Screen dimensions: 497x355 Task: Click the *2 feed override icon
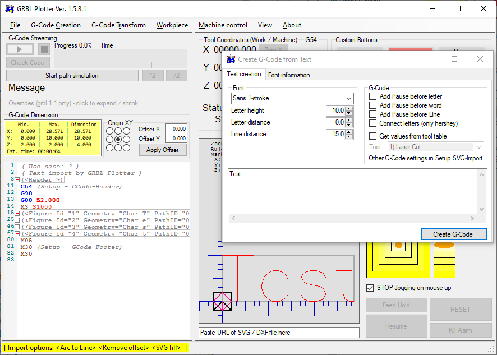click(153, 75)
